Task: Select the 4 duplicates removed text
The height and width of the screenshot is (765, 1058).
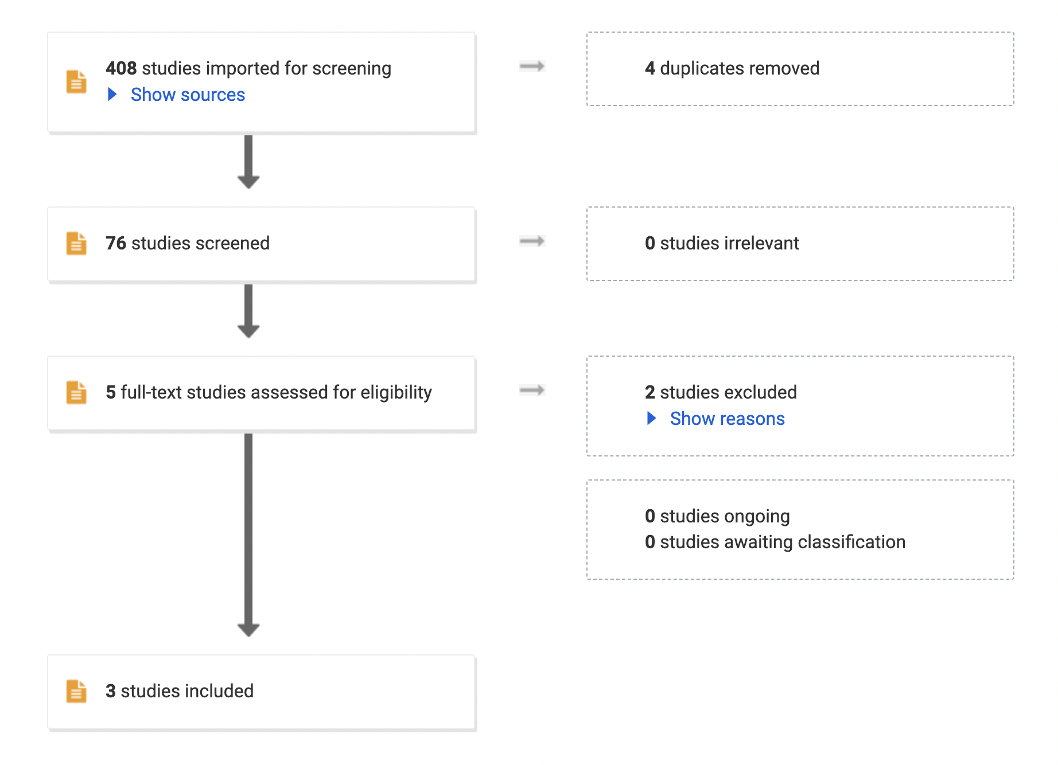Action: 732,68
